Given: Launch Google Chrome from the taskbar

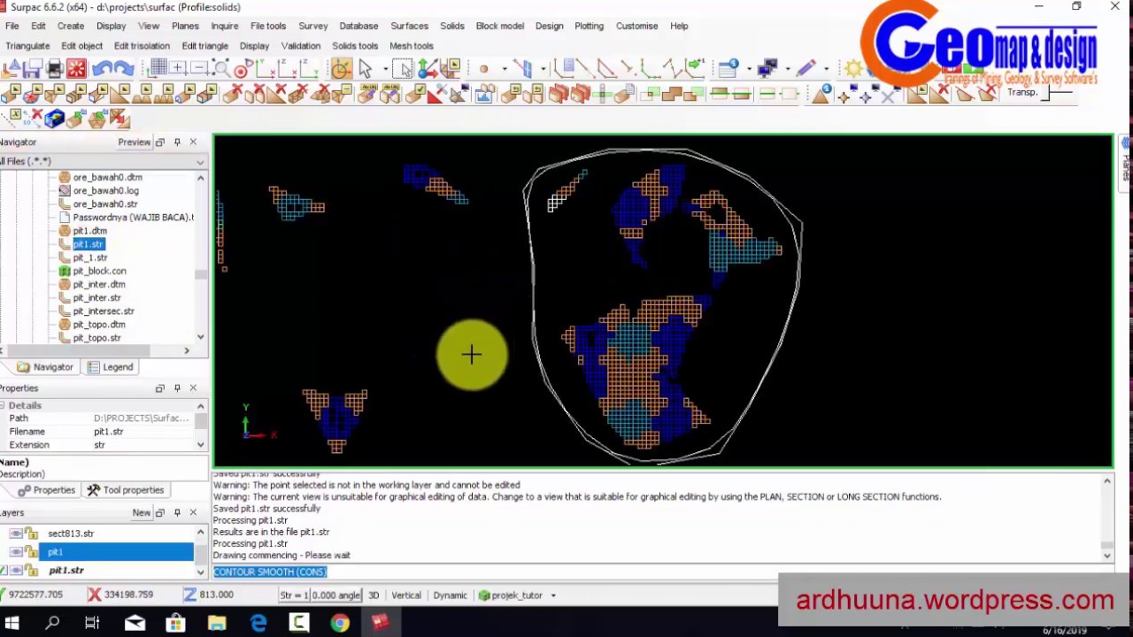Looking at the screenshot, I should [x=340, y=624].
